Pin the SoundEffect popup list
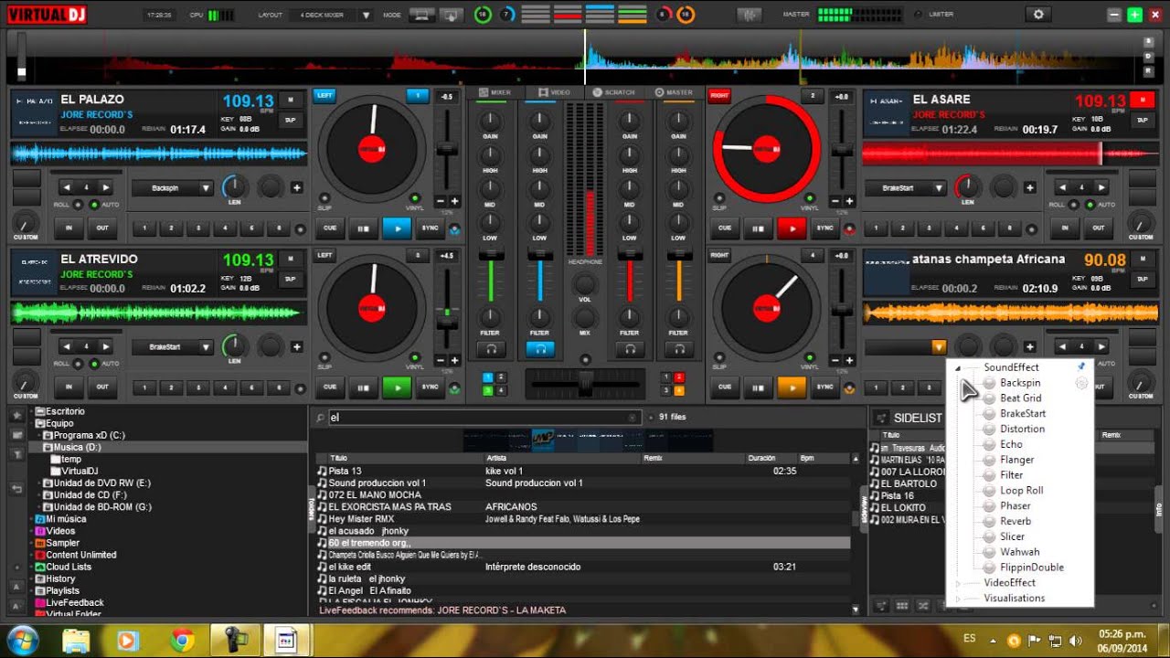 click(1081, 366)
